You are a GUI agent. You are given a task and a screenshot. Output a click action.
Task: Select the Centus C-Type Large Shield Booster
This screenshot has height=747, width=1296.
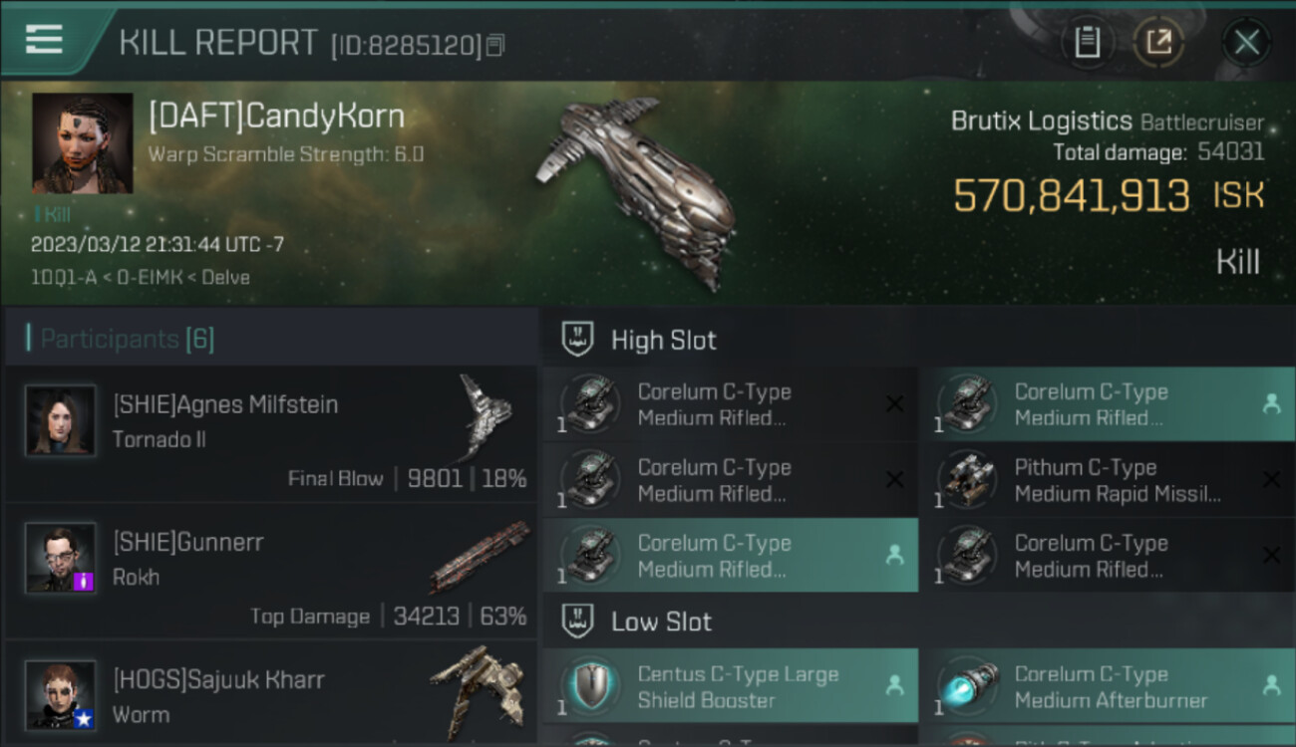[731, 686]
